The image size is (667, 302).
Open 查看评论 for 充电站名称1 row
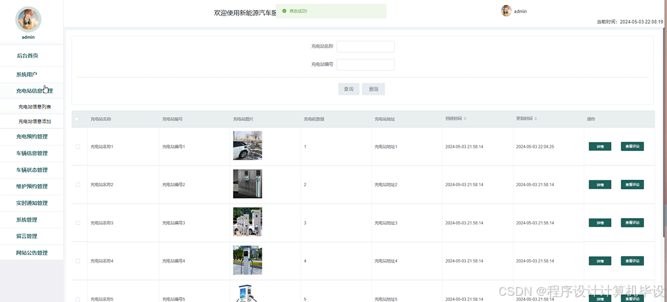point(632,147)
